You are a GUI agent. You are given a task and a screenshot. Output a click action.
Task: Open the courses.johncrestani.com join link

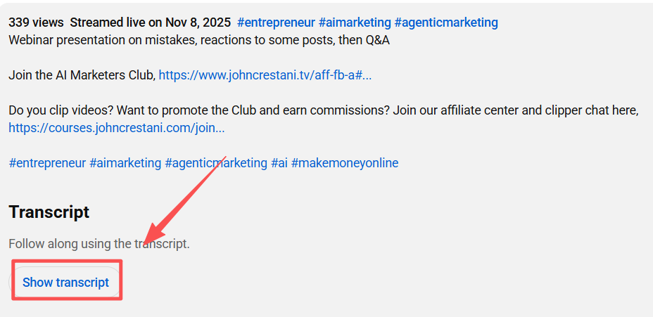point(116,128)
